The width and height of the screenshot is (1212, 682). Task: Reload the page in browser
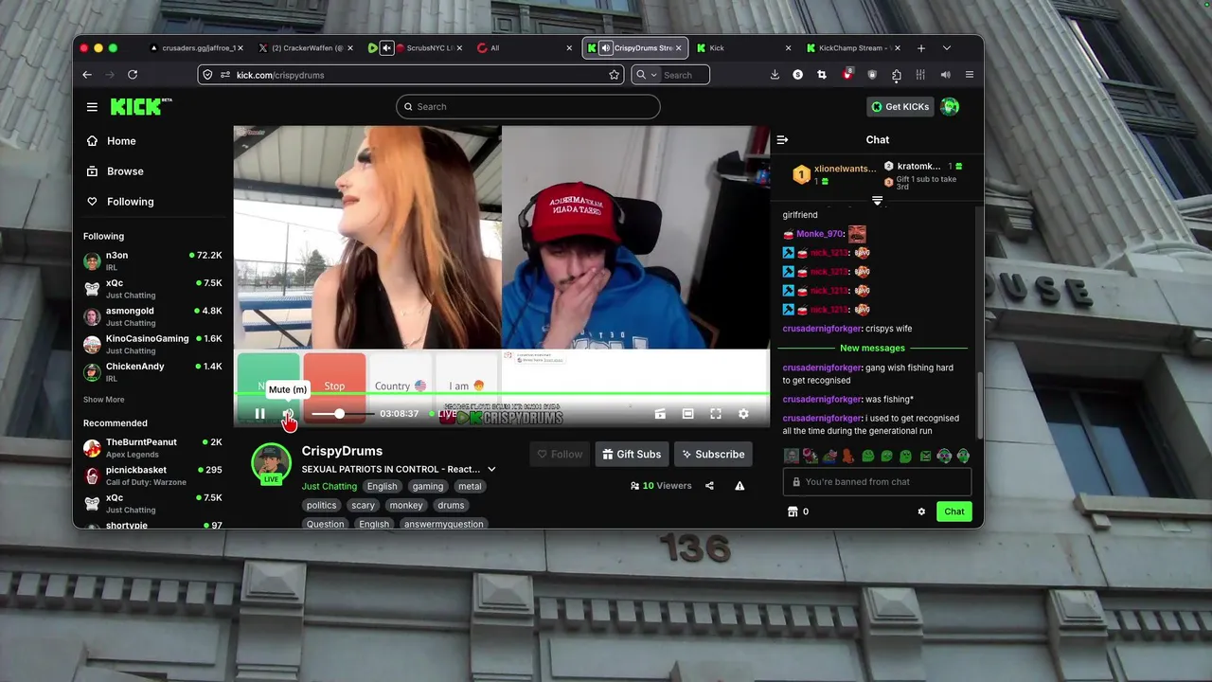133,75
